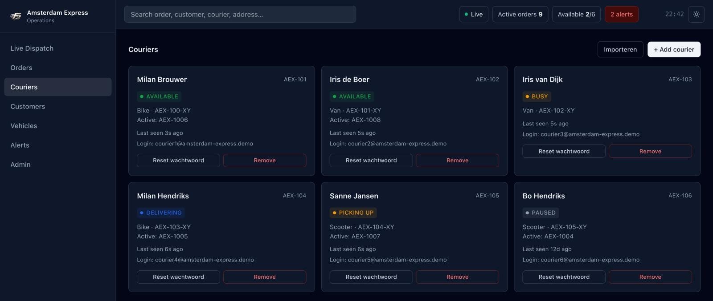The width and height of the screenshot is (713, 301).
Task: Open Customers in sidebar
Action: tap(58, 106)
